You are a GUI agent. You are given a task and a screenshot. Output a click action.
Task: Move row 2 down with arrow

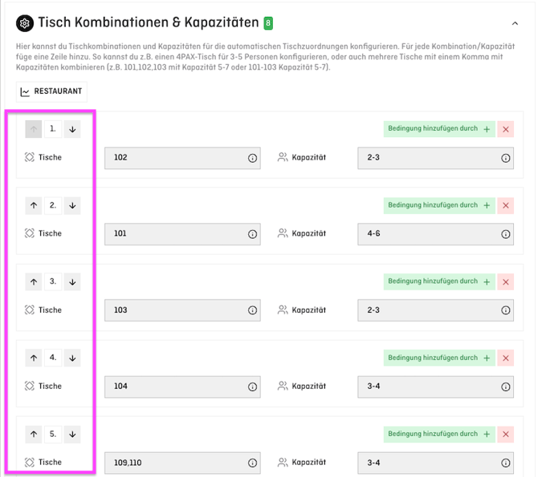[x=72, y=205]
